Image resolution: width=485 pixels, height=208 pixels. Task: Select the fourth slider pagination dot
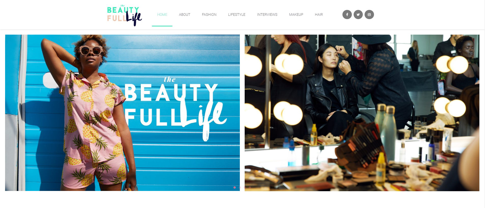pos(250,187)
